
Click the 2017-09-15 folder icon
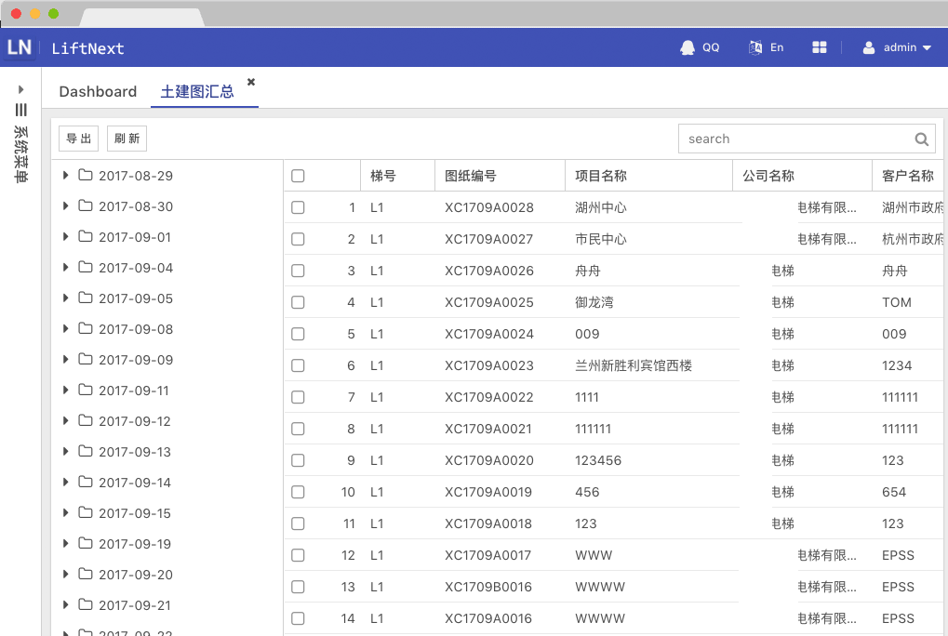[86, 512]
